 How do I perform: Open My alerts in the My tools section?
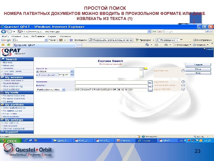[8, 101]
